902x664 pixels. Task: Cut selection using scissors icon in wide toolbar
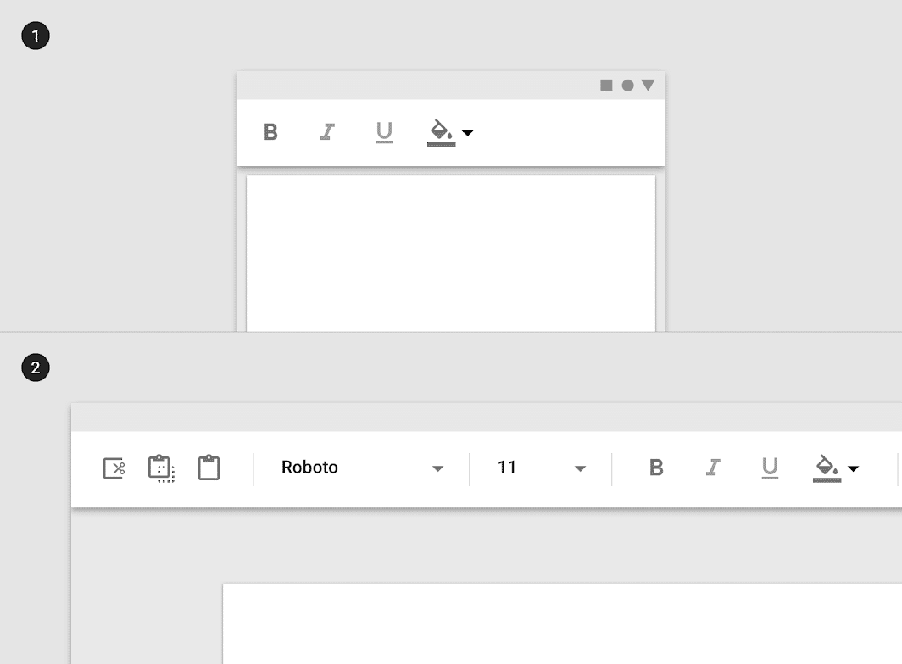coord(114,468)
